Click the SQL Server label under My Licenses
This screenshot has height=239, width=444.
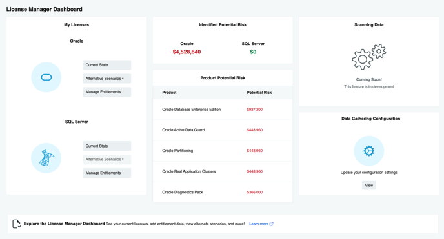tap(76, 122)
